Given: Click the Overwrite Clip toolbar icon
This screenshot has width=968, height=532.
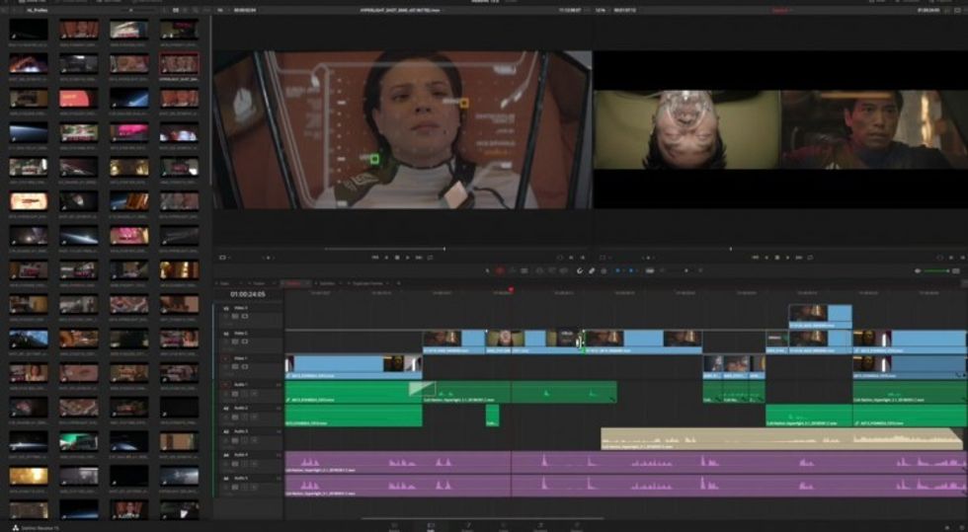Looking at the screenshot, I should 551,271.
